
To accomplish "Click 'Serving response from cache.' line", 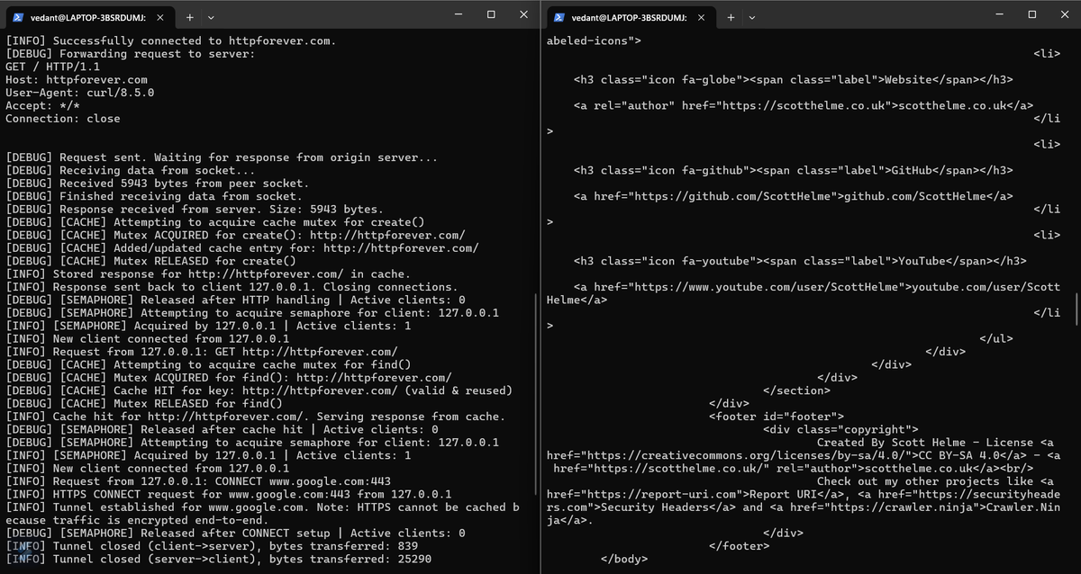I will coord(256,417).
